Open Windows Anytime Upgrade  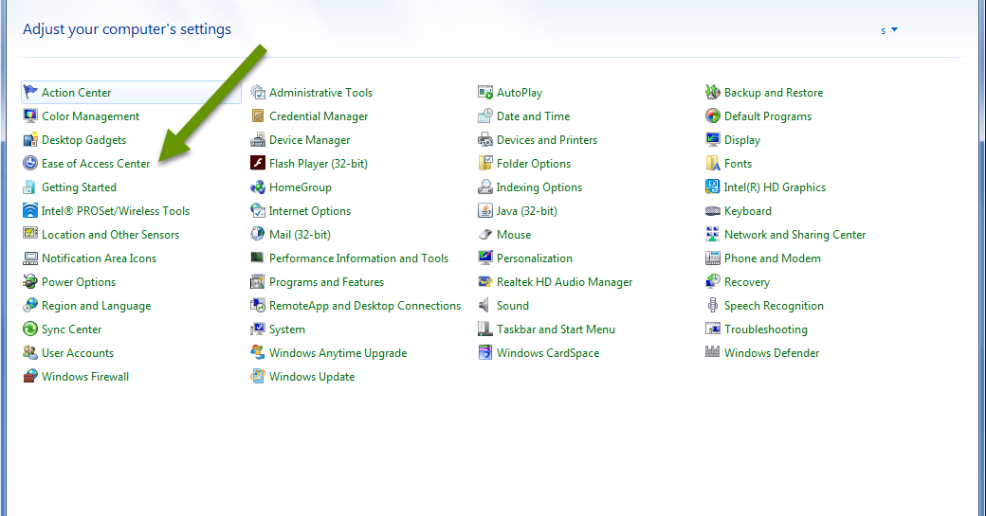pos(338,353)
